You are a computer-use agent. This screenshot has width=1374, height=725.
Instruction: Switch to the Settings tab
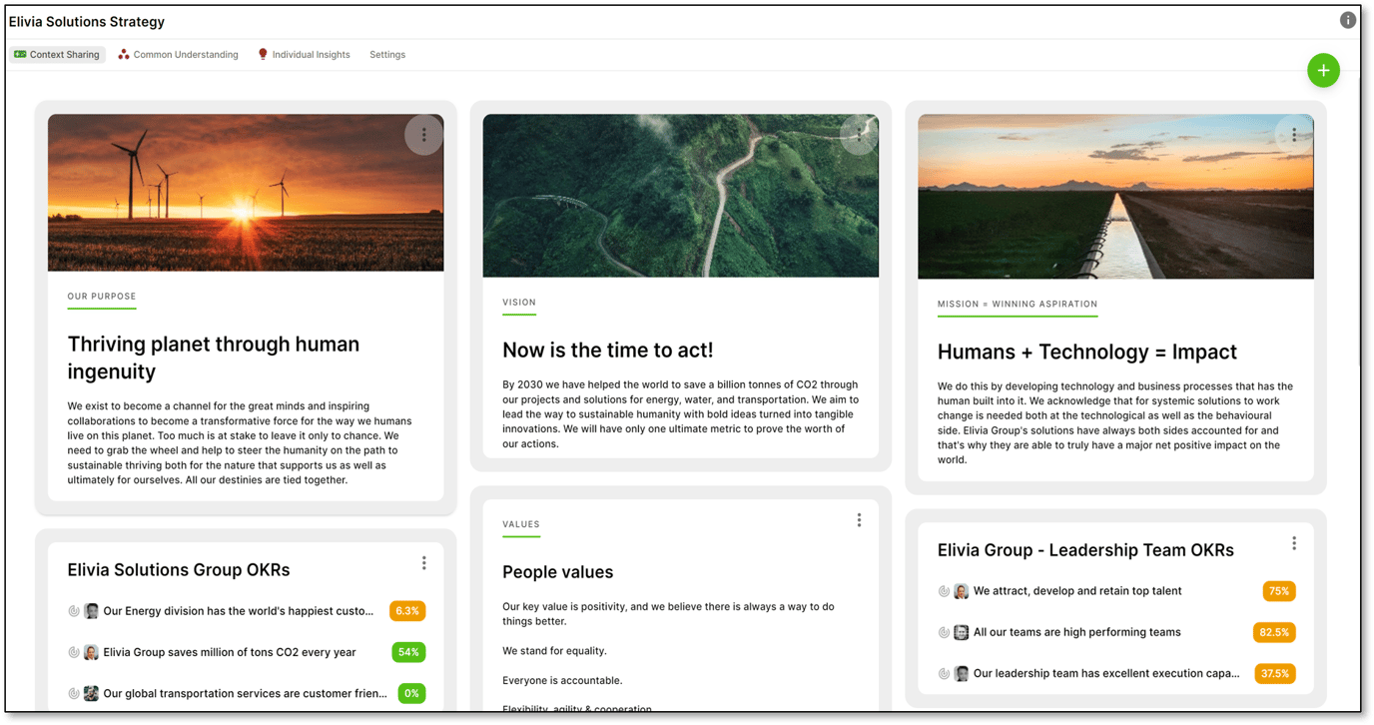coord(387,54)
